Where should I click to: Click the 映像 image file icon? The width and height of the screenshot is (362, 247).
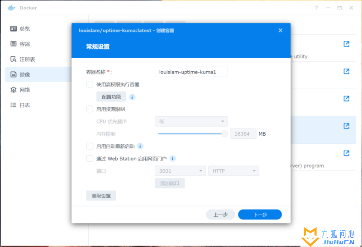click(x=14, y=74)
